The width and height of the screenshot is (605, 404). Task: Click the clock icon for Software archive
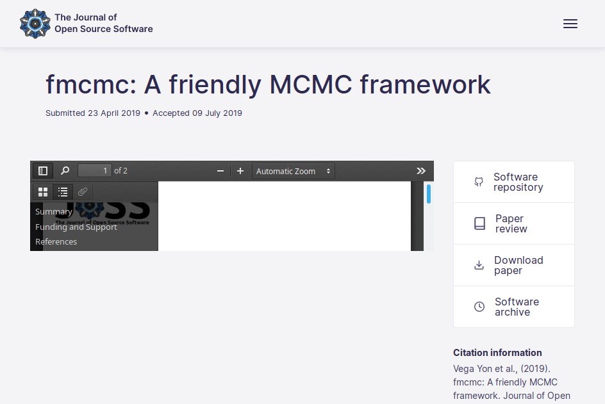479,307
